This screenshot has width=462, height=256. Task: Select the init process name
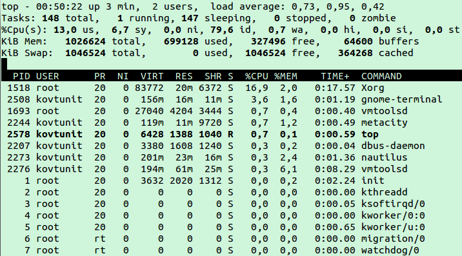pos(373,181)
